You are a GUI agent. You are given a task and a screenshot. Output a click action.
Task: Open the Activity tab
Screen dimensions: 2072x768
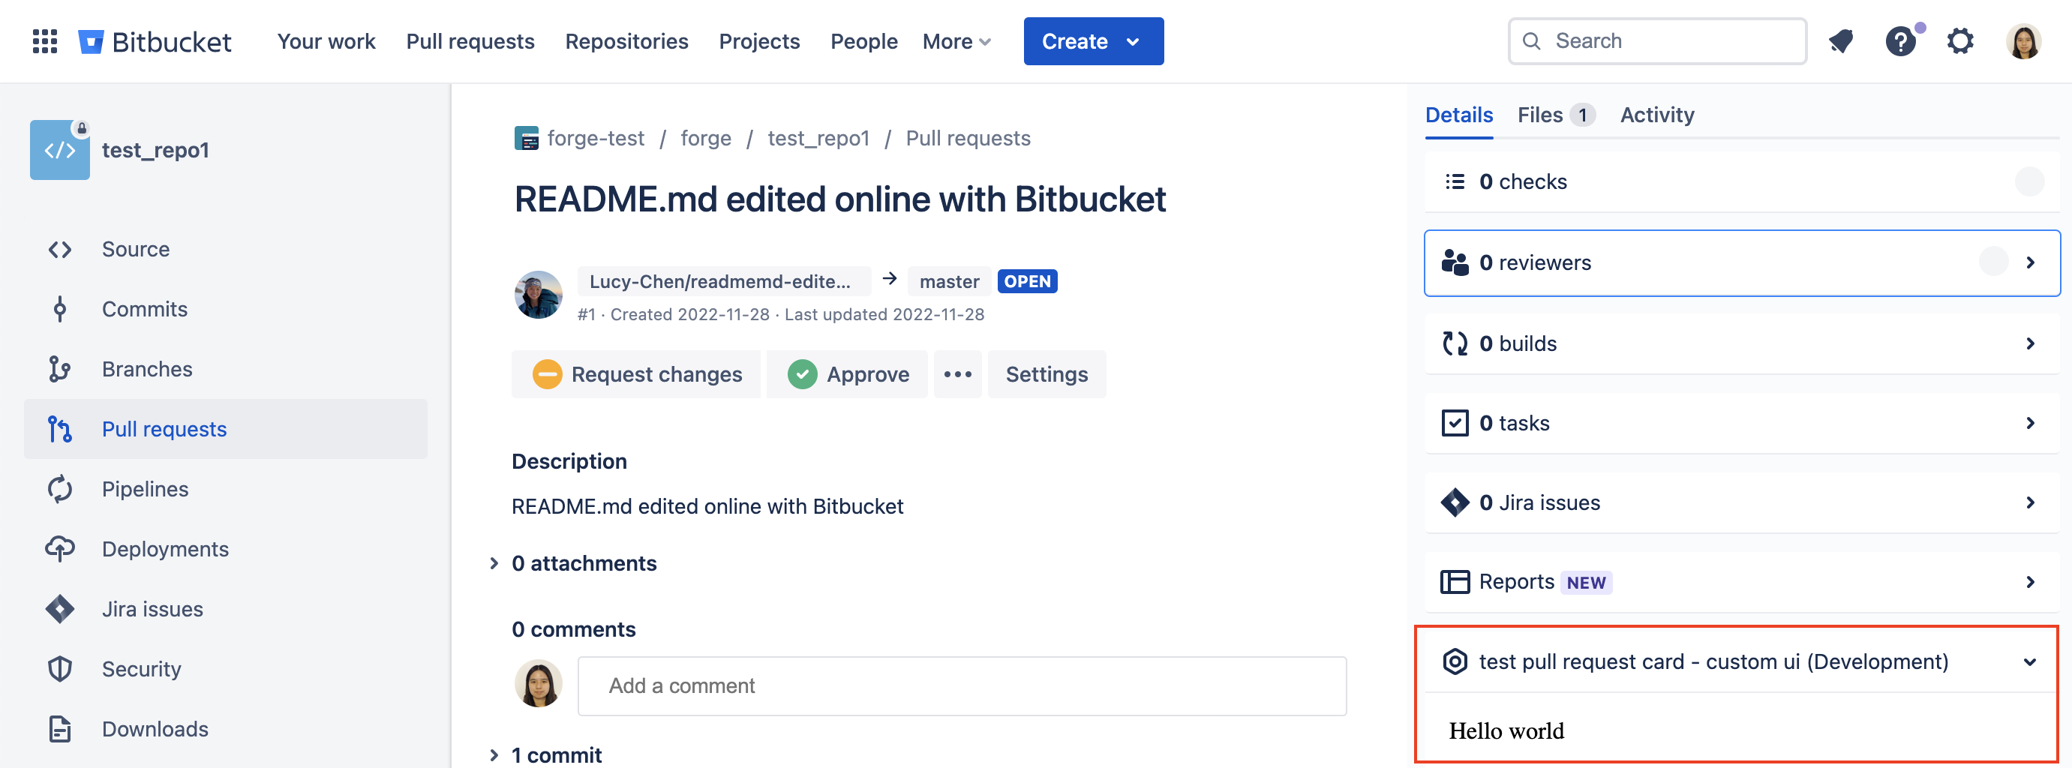pyautogui.click(x=1657, y=114)
